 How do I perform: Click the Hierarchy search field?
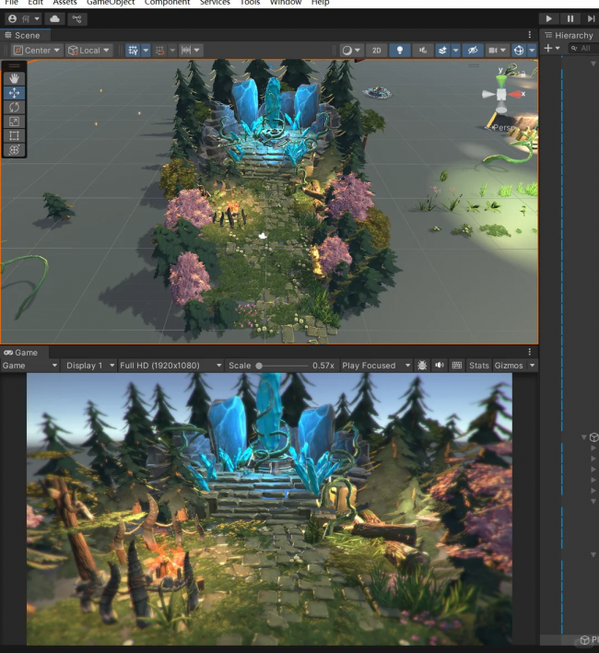pos(582,49)
